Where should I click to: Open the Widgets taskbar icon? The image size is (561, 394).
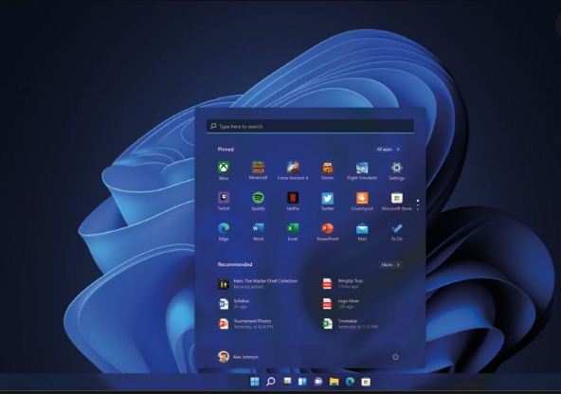[x=302, y=382]
